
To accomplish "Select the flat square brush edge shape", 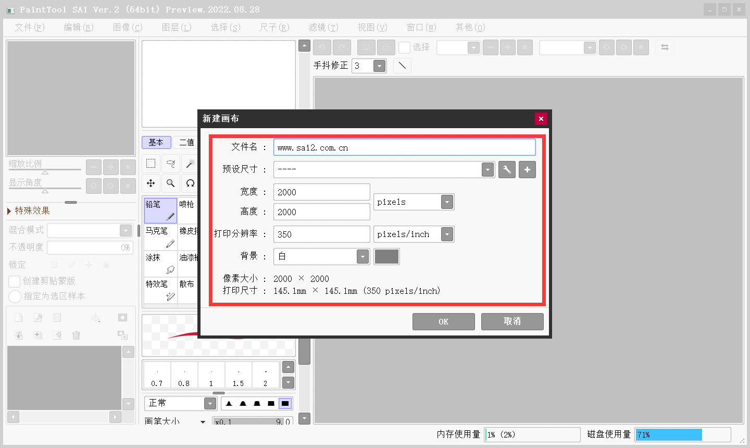I will pyautogui.click(x=285, y=403).
